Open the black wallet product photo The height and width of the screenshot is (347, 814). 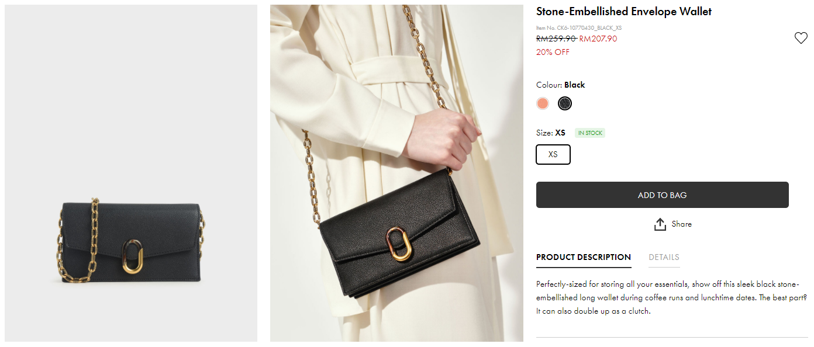tap(131, 173)
